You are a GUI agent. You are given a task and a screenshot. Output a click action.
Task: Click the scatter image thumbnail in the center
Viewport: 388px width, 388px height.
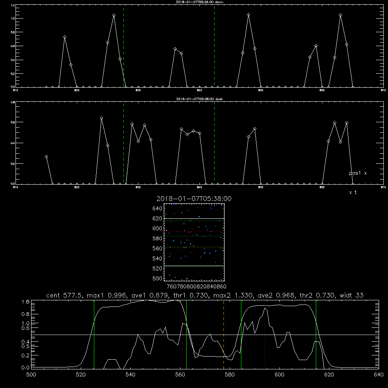[194, 242]
